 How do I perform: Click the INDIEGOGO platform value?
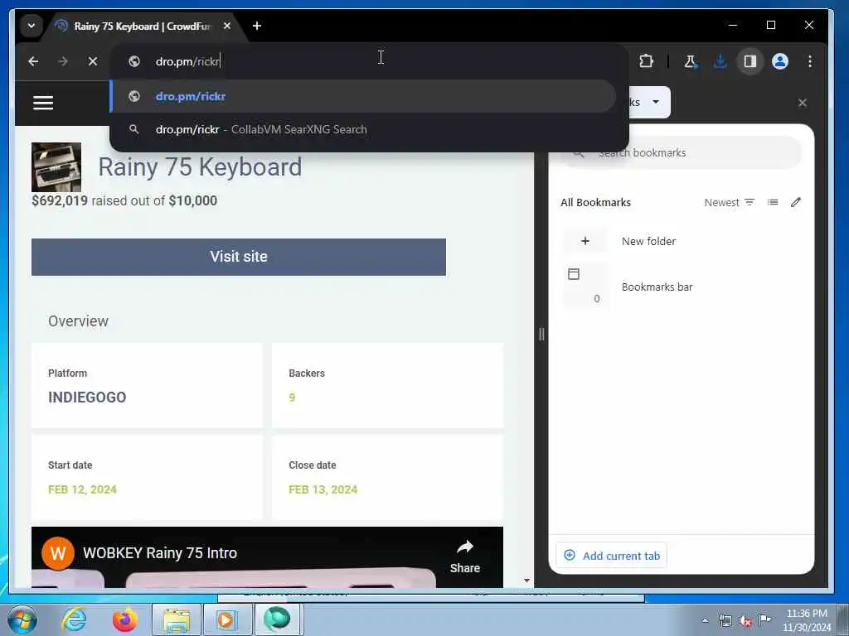(x=87, y=397)
